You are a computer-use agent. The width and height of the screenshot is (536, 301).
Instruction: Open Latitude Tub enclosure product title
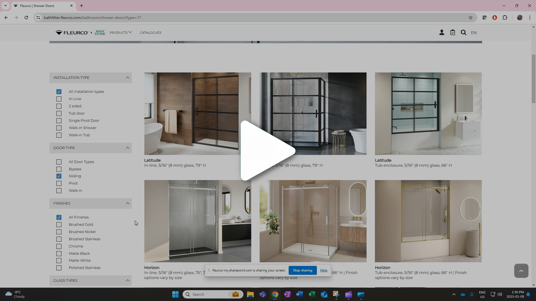383,160
